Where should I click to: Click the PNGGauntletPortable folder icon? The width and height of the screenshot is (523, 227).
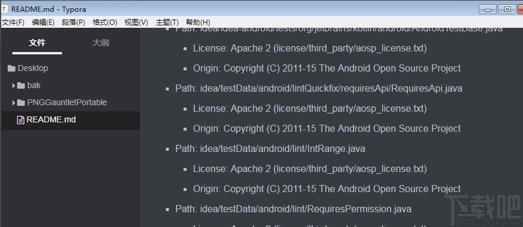(x=21, y=102)
